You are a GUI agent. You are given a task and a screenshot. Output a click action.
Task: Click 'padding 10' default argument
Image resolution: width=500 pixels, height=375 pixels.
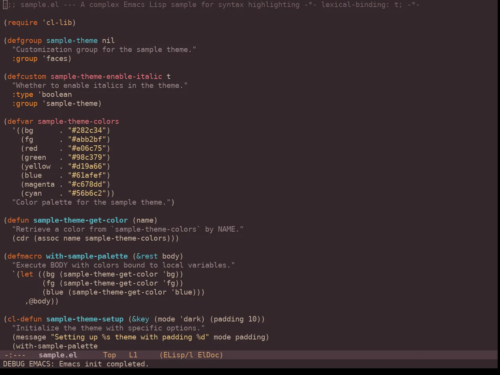pos(235,319)
